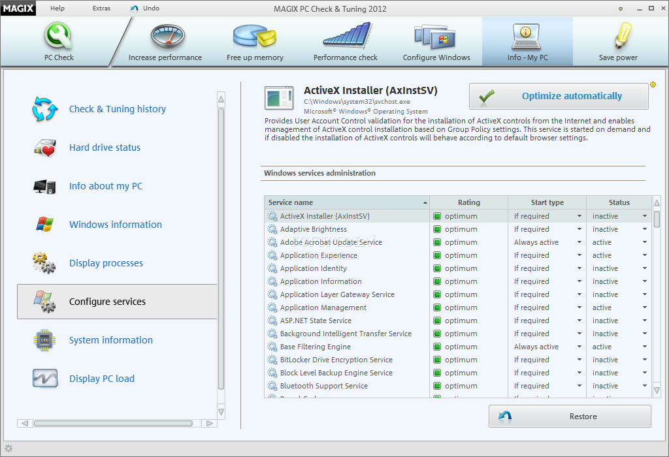This screenshot has width=669, height=457.
Task: Select Application Information service row
Action: point(458,281)
